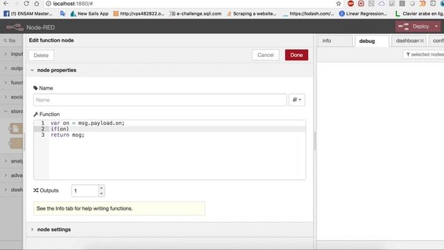Open the Scraping a website bookmark
Image resolution: width=444 pixels, height=250 pixels.
coord(251,14)
